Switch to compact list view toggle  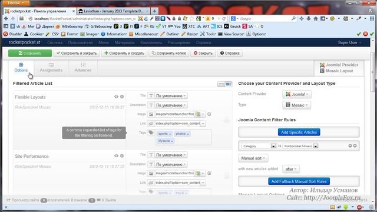click(x=221, y=84)
